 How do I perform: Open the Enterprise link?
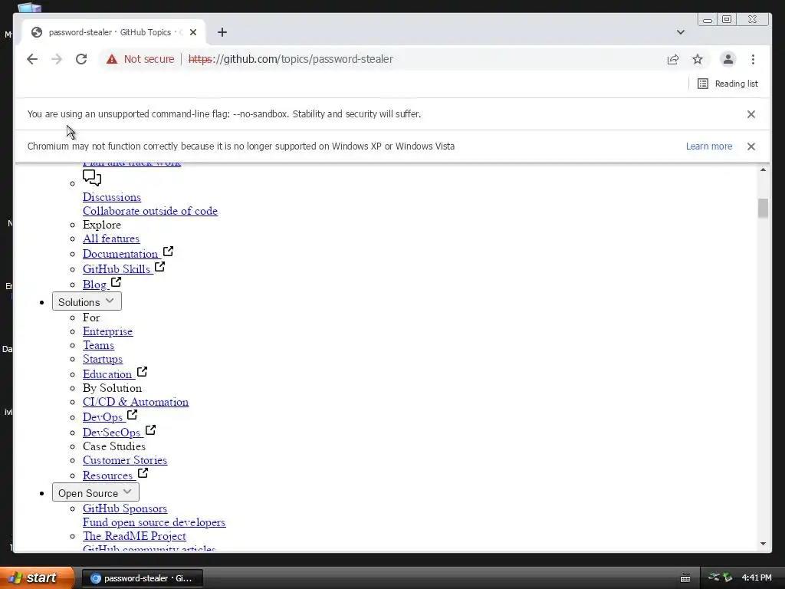coord(107,331)
